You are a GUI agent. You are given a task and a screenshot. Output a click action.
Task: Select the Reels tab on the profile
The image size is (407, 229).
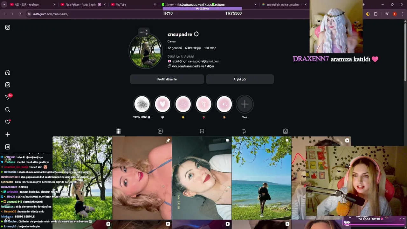160,131
